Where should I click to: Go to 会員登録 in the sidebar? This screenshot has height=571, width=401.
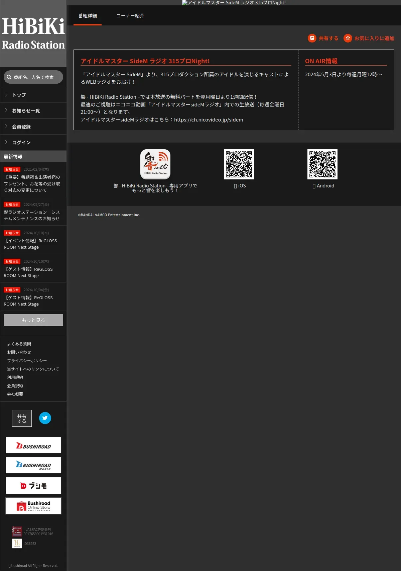click(x=33, y=127)
